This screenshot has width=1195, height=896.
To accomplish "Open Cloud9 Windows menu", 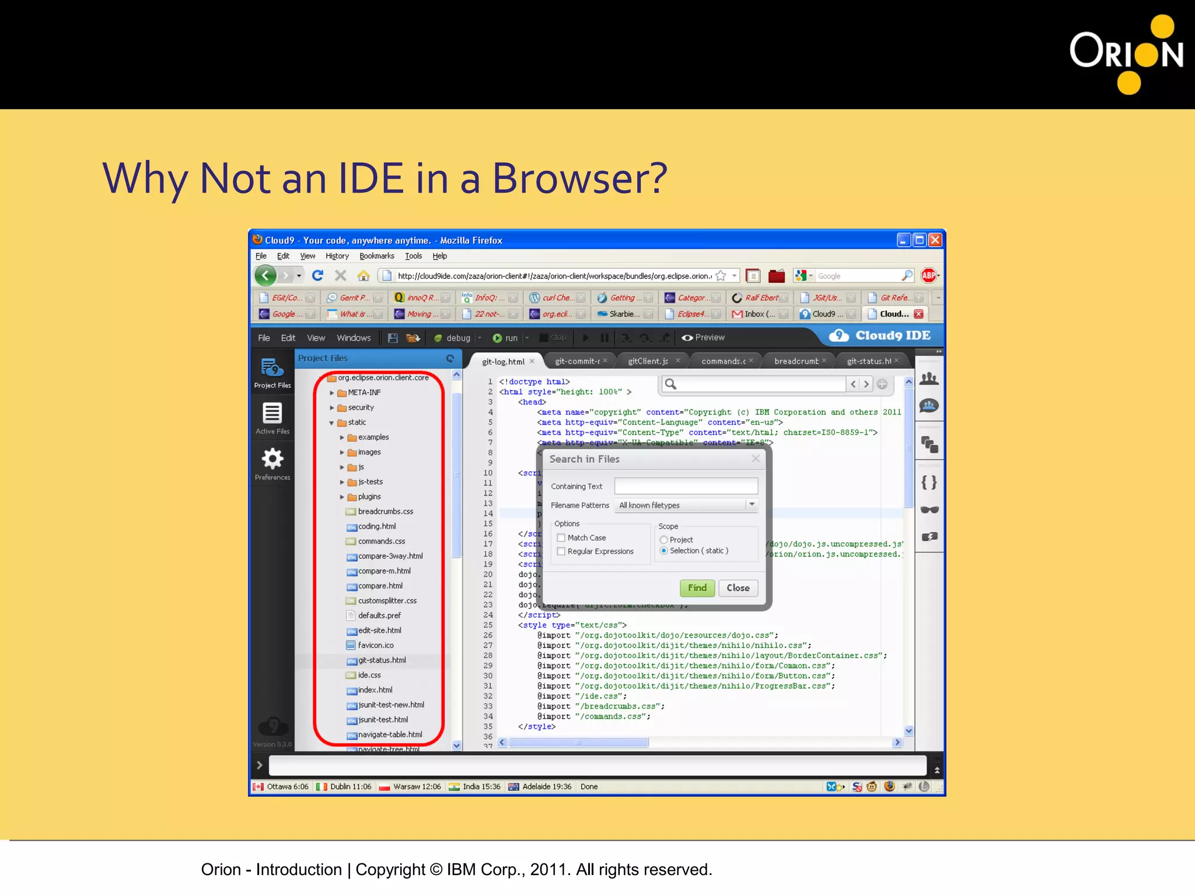I will coord(354,338).
